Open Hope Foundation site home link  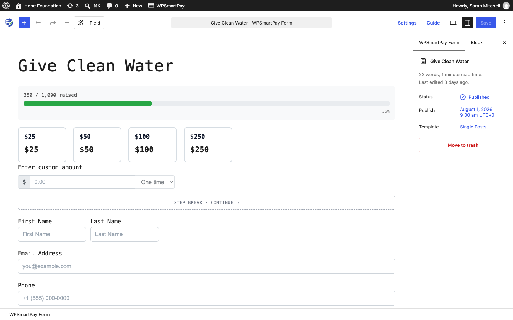click(38, 6)
